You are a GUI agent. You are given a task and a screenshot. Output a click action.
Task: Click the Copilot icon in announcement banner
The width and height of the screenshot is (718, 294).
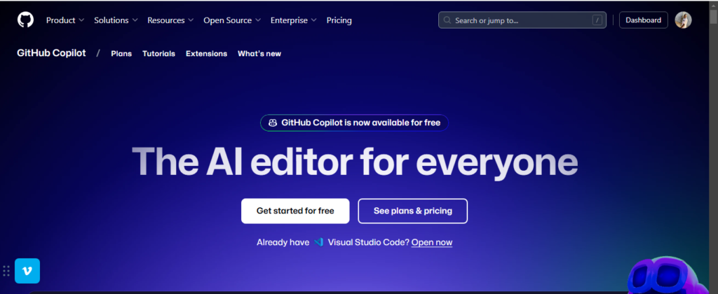tap(273, 122)
